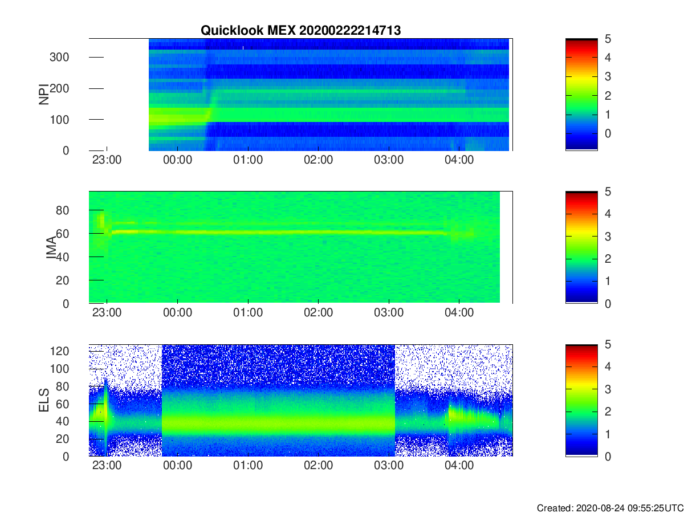Click the title "Quicklook MEX 20200222214713"
Viewport: 684px width, 513px height.
[x=300, y=31]
